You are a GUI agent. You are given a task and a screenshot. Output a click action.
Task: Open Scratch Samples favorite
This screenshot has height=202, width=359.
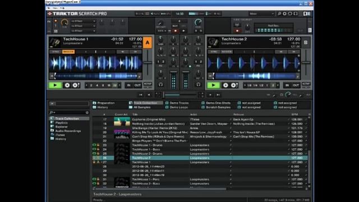tap(216, 107)
